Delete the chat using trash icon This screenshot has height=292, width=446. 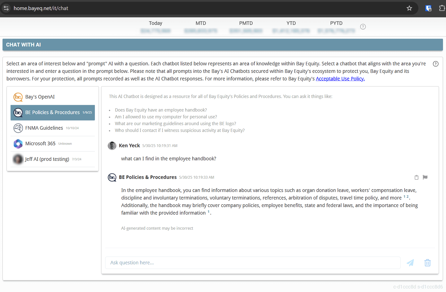coord(427,263)
